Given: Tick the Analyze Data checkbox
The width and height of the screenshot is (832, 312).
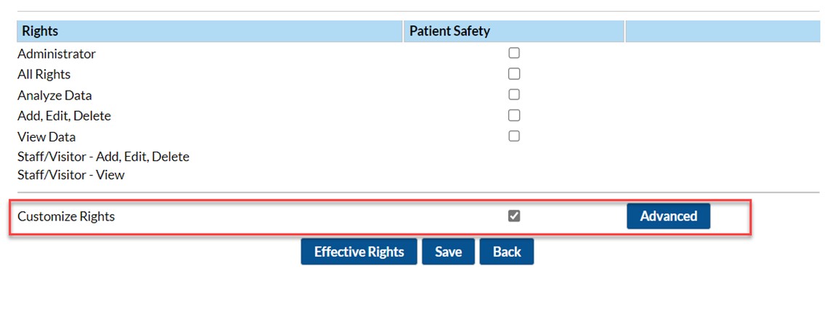Looking at the screenshot, I should coord(514,94).
